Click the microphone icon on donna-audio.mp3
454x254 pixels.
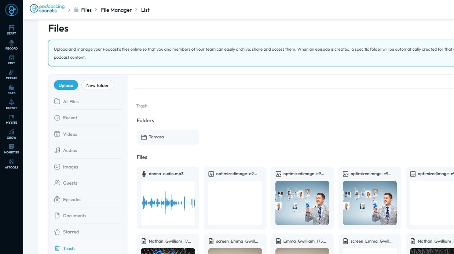pos(144,174)
